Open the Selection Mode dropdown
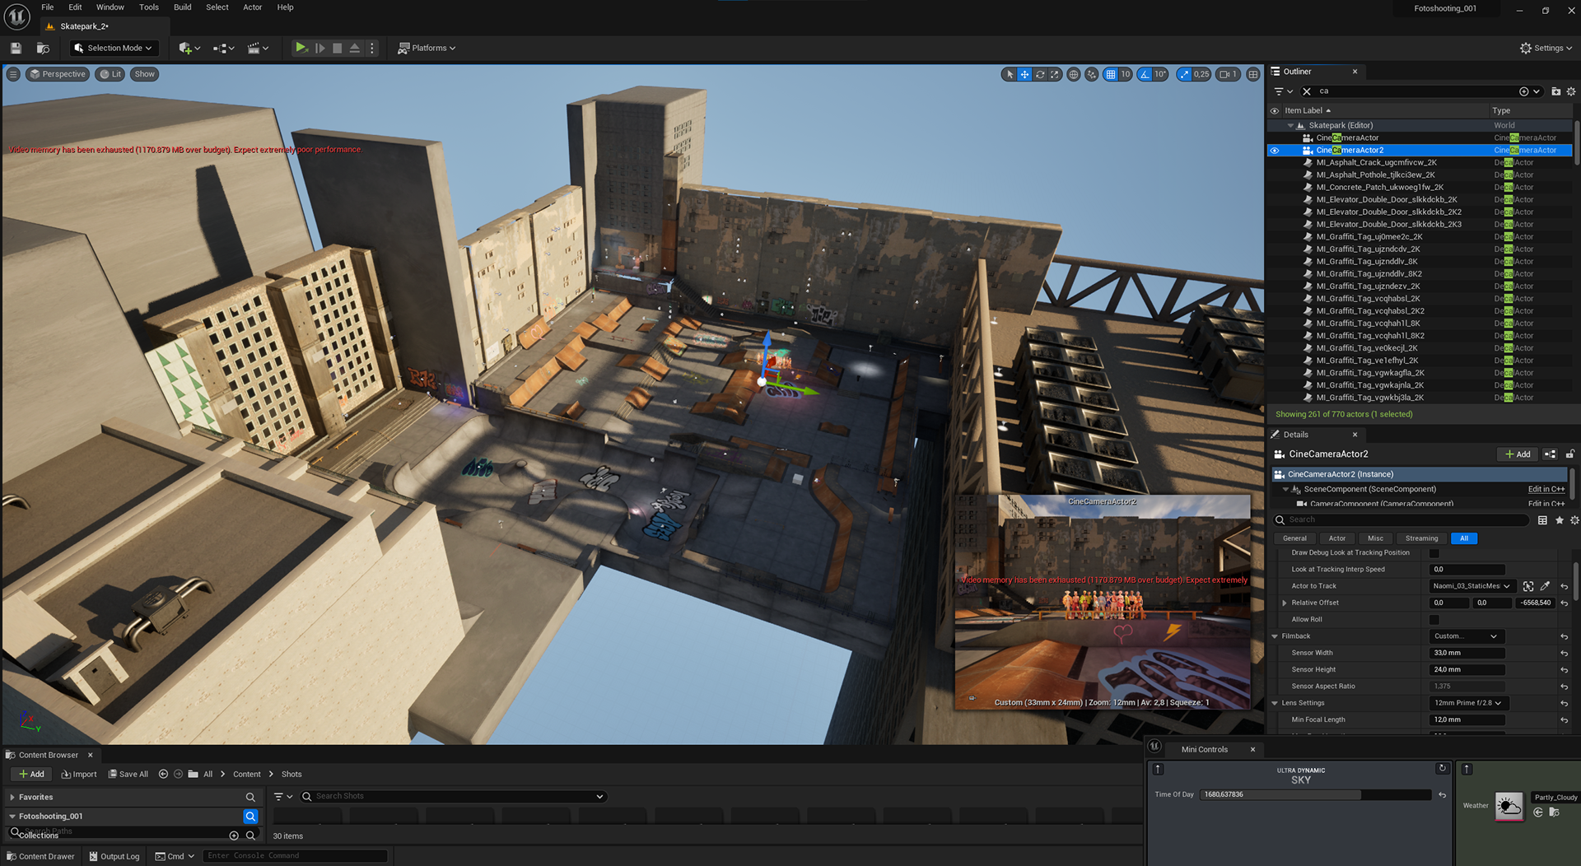This screenshot has width=1581, height=866. tap(114, 49)
